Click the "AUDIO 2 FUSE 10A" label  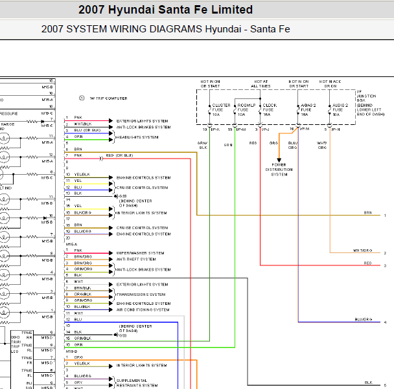pos(340,110)
